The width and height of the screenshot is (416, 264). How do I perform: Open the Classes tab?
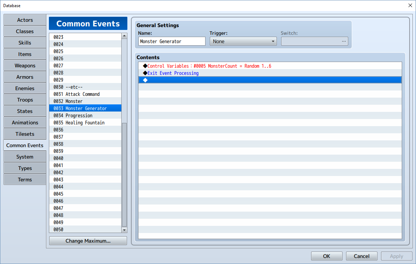click(x=25, y=31)
